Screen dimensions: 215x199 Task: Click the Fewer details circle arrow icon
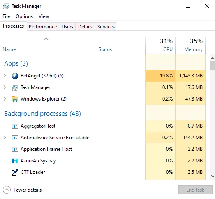coord(7,190)
